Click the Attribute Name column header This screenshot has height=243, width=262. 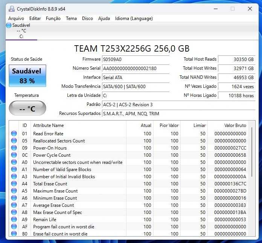point(79,125)
